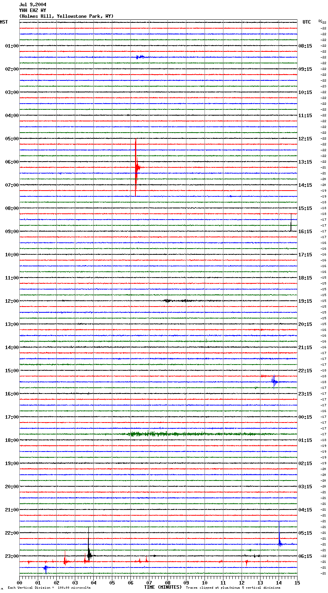
Task: Select the 13:00 MST row label
Action: (x=12, y=324)
